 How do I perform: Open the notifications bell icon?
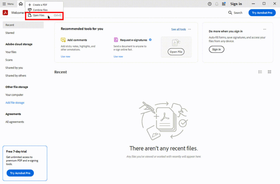216,4
